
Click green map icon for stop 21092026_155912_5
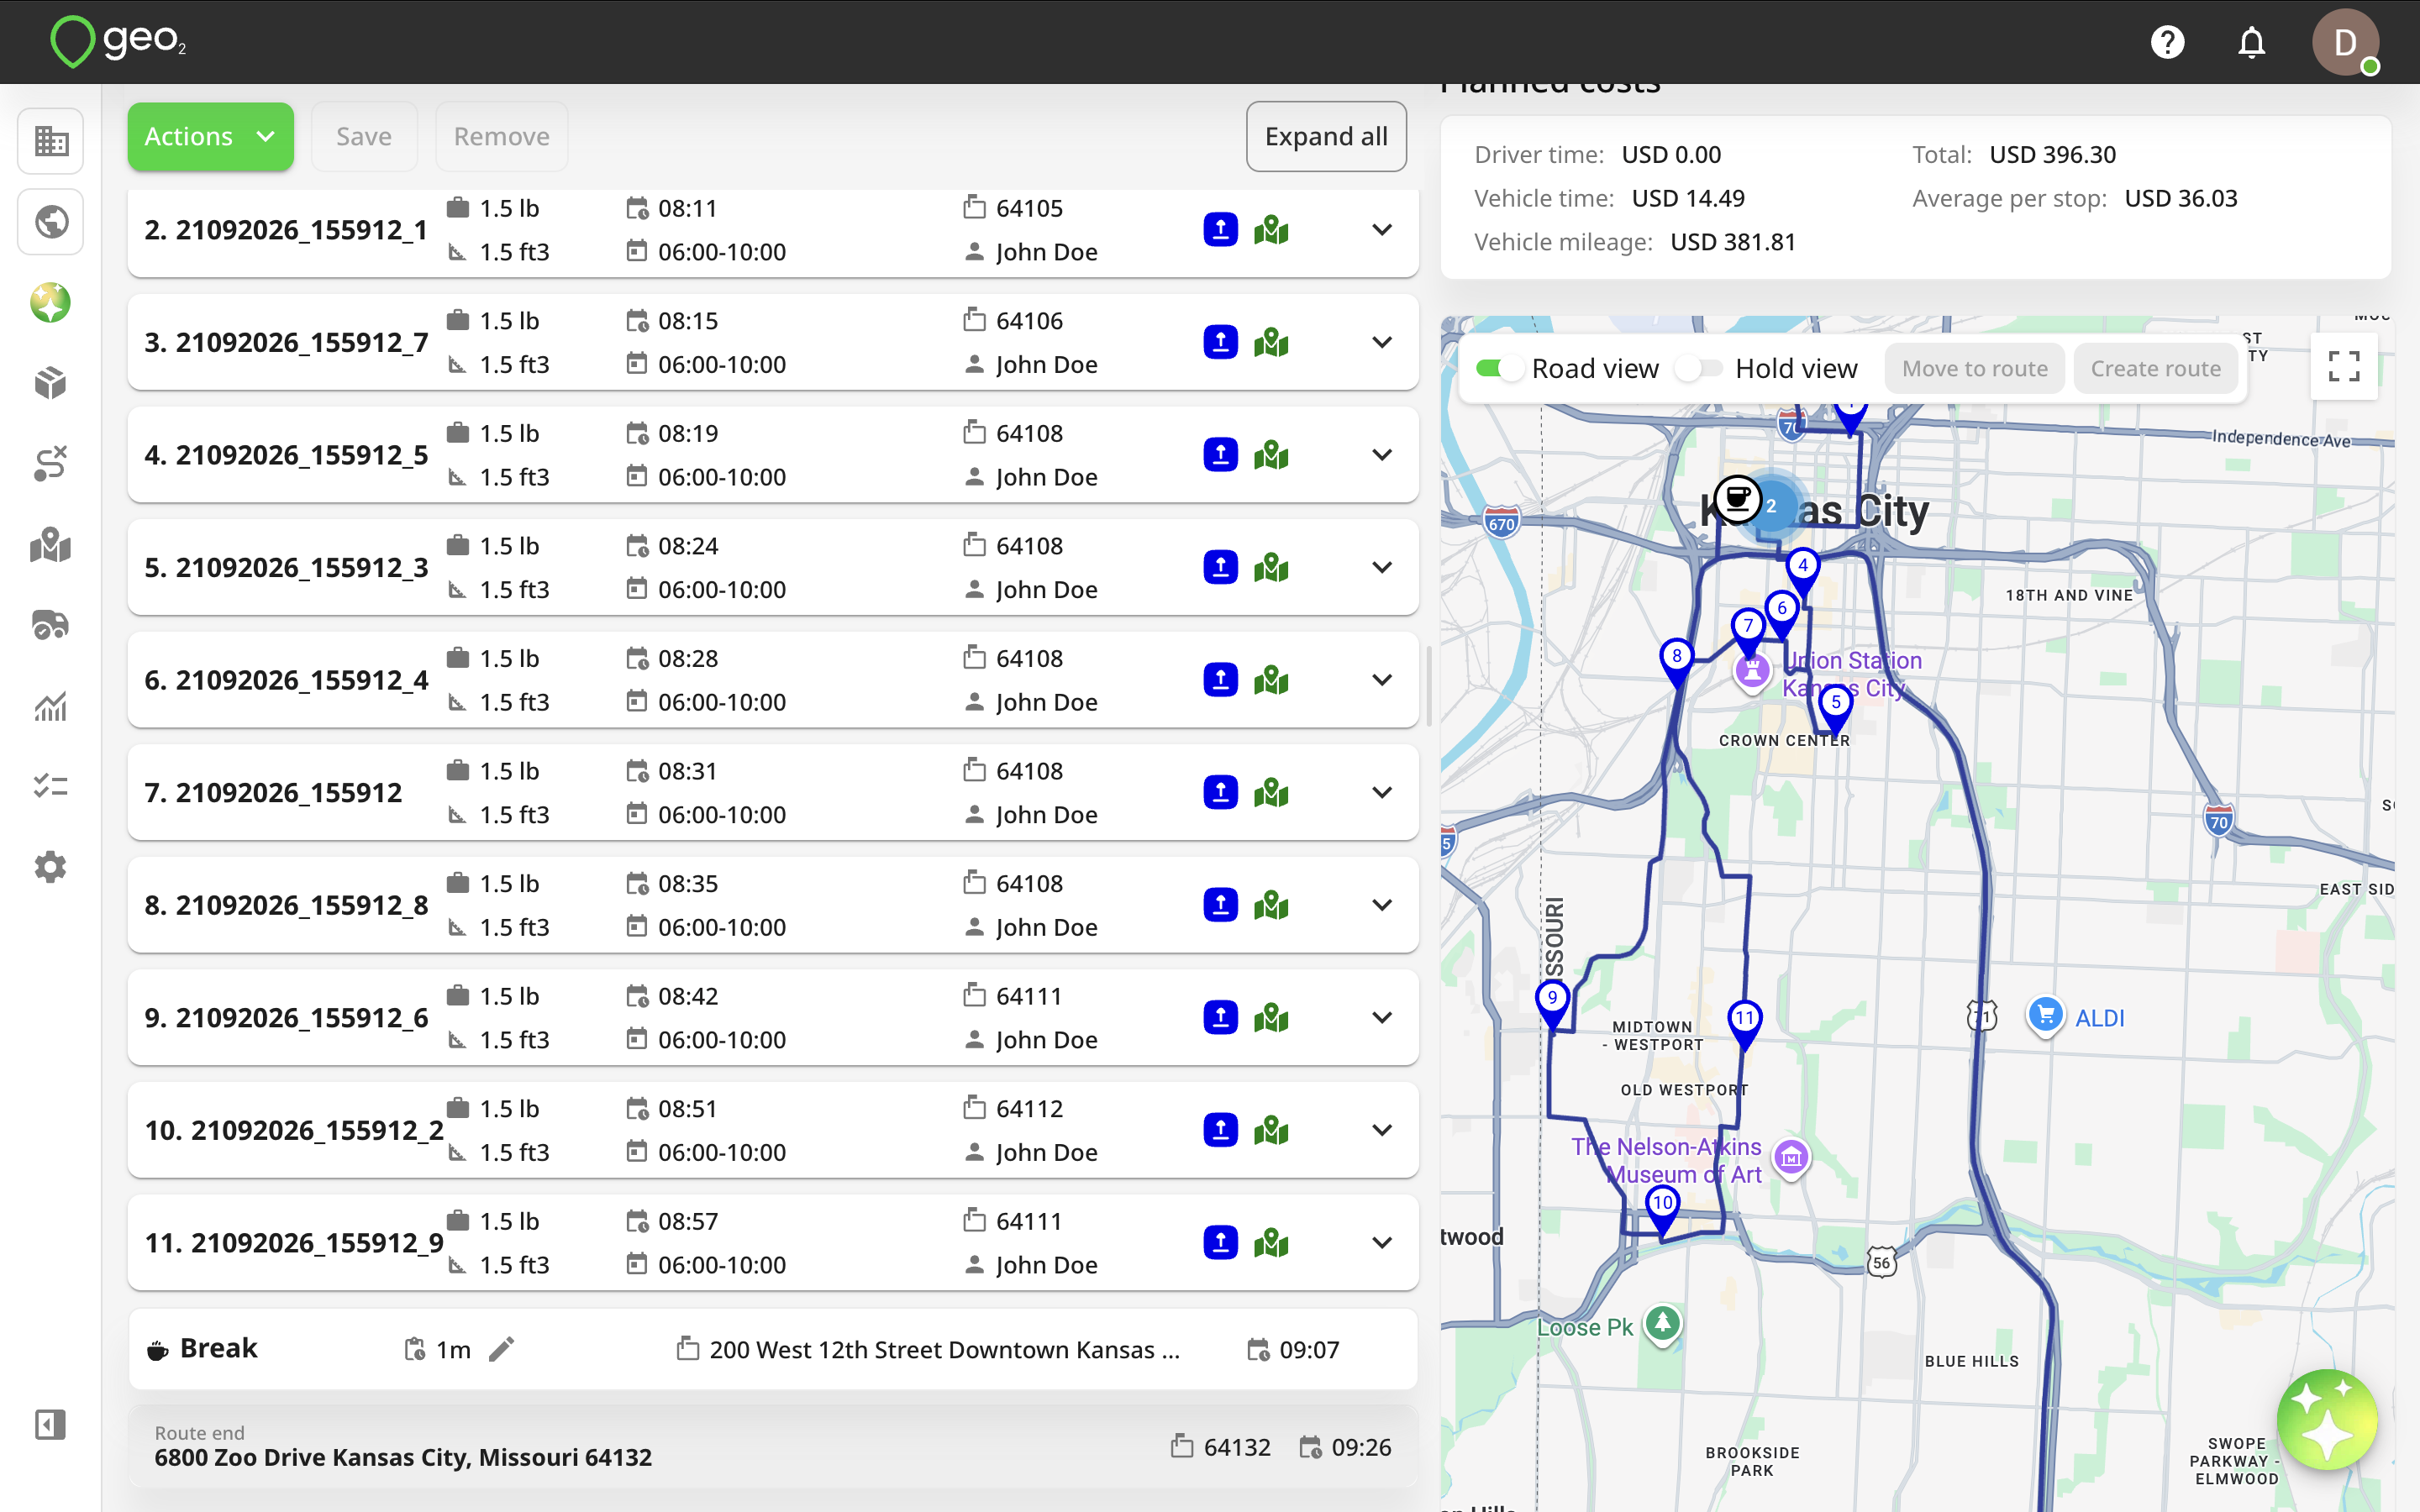pos(1271,455)
